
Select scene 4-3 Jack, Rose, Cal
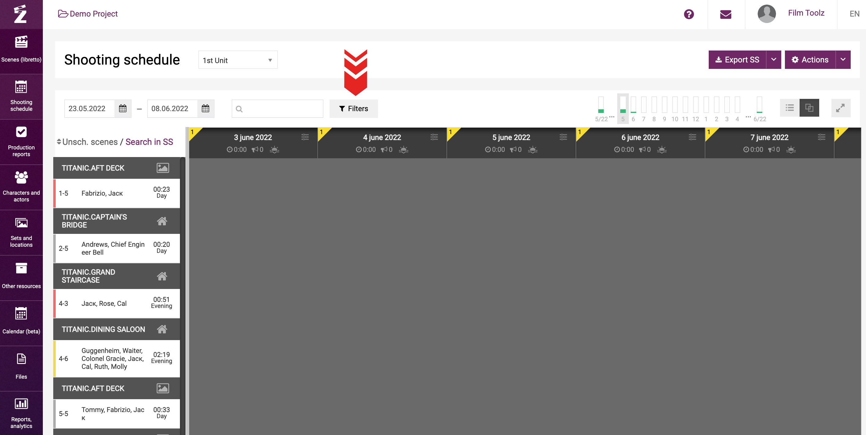[x=116, y=303]
